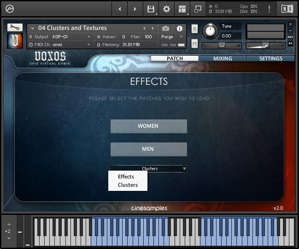The height and width of the screenshot is (249, 299).
Task: Choose Effects from the dropdown list
Action: tap(126, 177)
